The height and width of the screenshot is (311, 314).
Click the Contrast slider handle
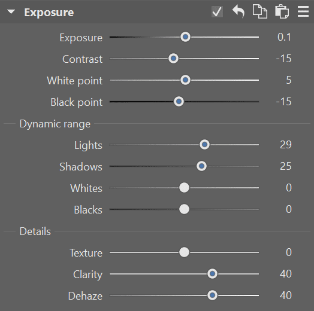click(173, 59)
